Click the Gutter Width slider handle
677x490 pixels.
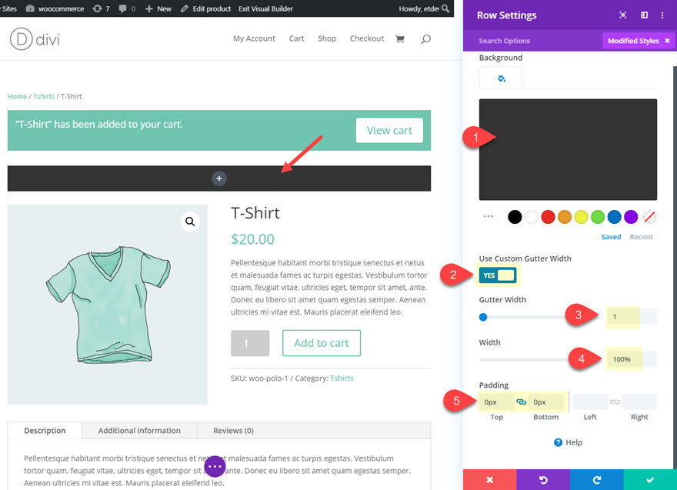point(483,318)
